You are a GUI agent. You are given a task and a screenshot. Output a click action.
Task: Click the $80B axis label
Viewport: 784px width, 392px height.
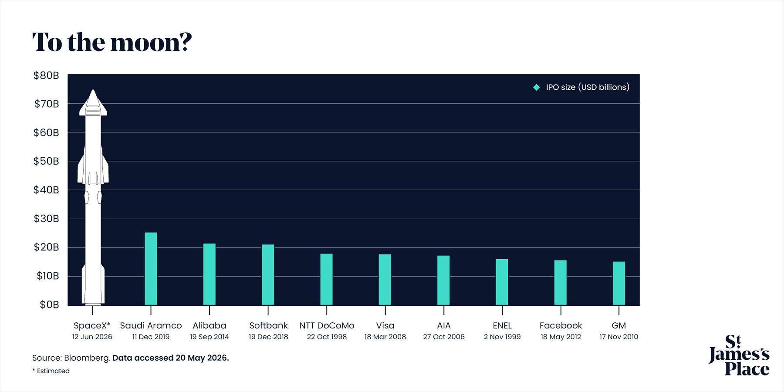coord(46,76)
